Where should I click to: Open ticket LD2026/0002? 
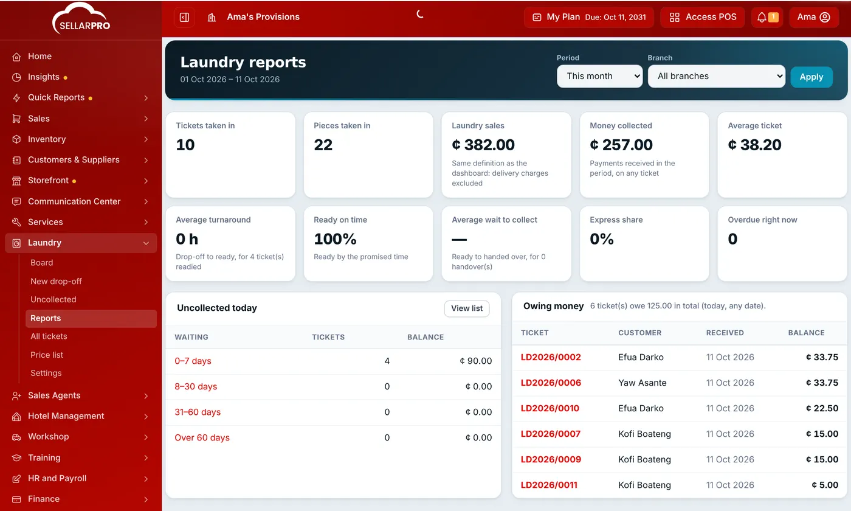(551, 357)
